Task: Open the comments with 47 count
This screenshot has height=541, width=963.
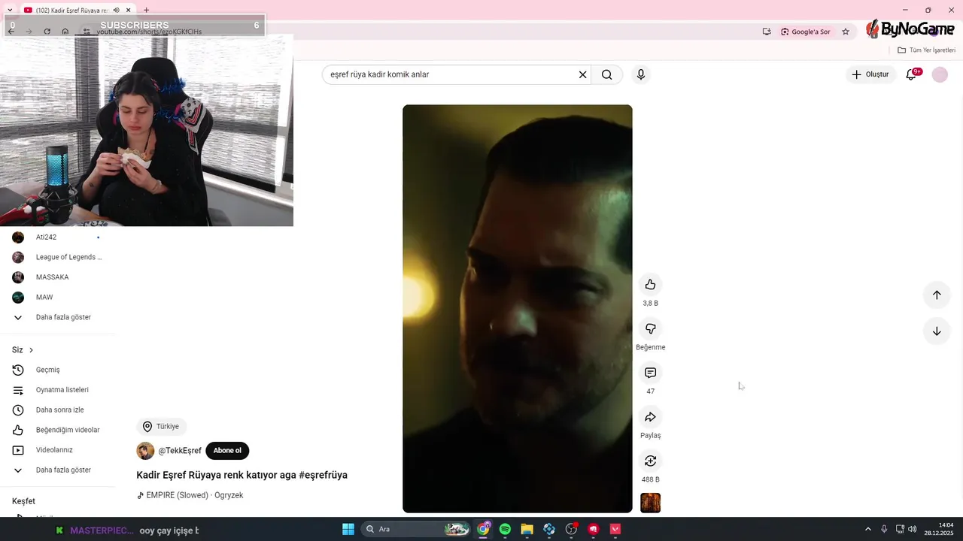Action: (x=650, y=373)
